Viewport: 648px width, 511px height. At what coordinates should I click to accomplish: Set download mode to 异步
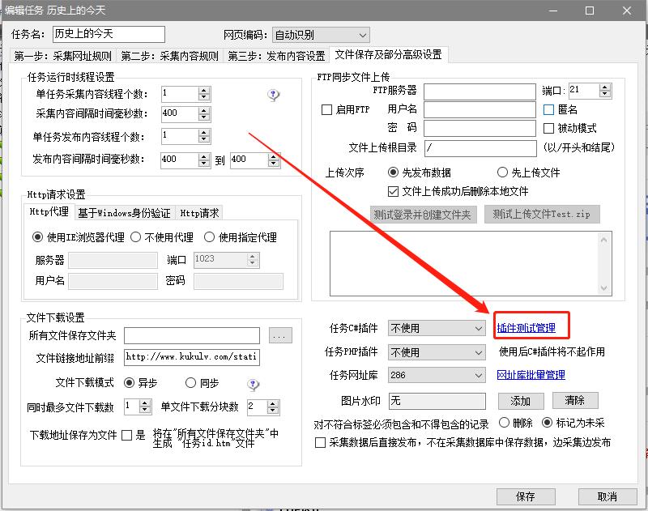point(129,383)
